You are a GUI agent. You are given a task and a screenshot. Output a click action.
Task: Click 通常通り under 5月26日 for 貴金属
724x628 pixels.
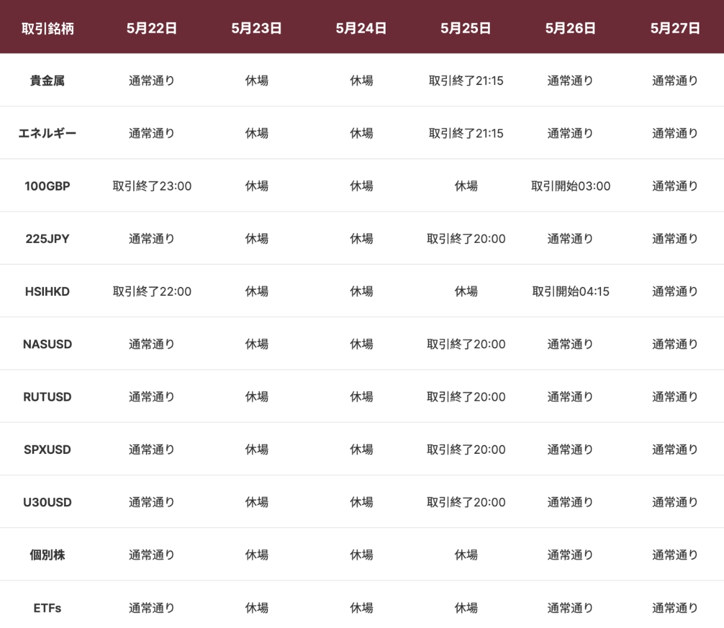[x=571, y=81]
